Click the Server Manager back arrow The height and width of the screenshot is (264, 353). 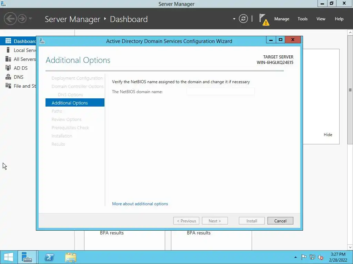[10, 19]
